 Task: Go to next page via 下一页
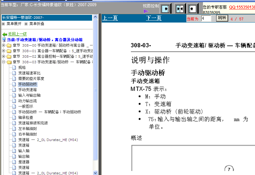pos(154,18)
